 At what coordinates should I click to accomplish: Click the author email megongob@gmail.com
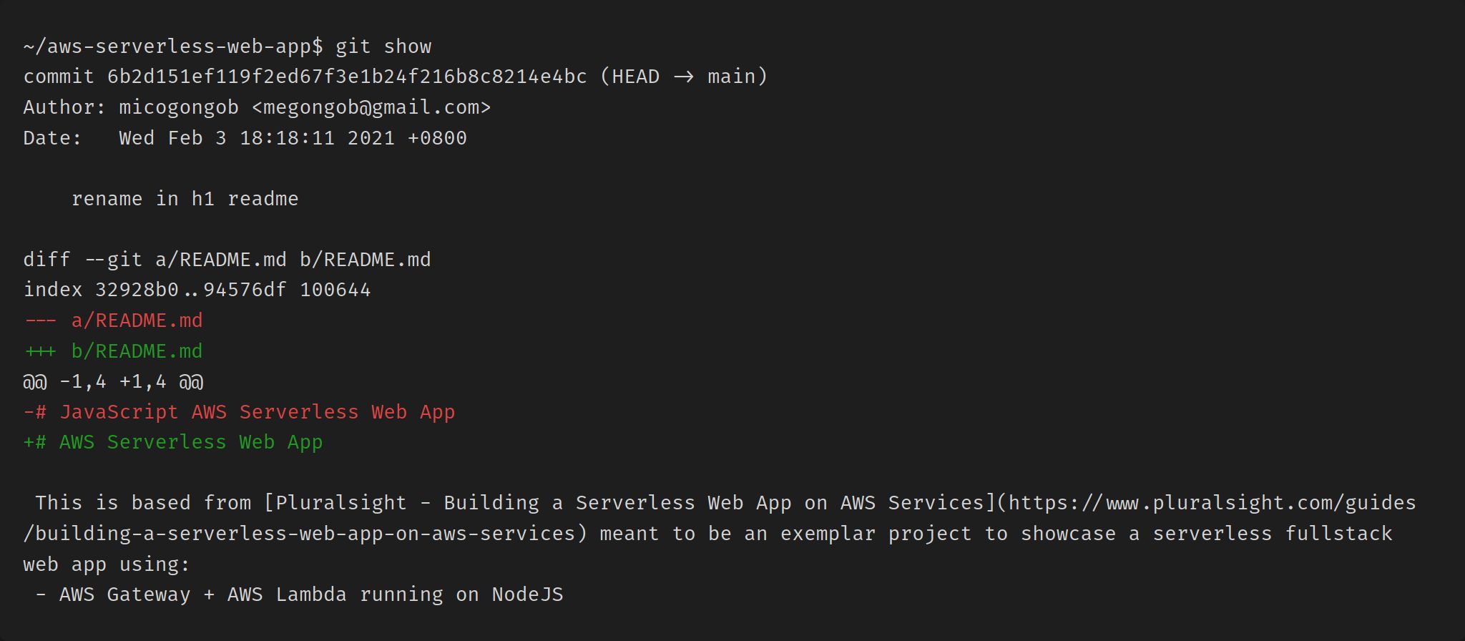click(371, 107)
